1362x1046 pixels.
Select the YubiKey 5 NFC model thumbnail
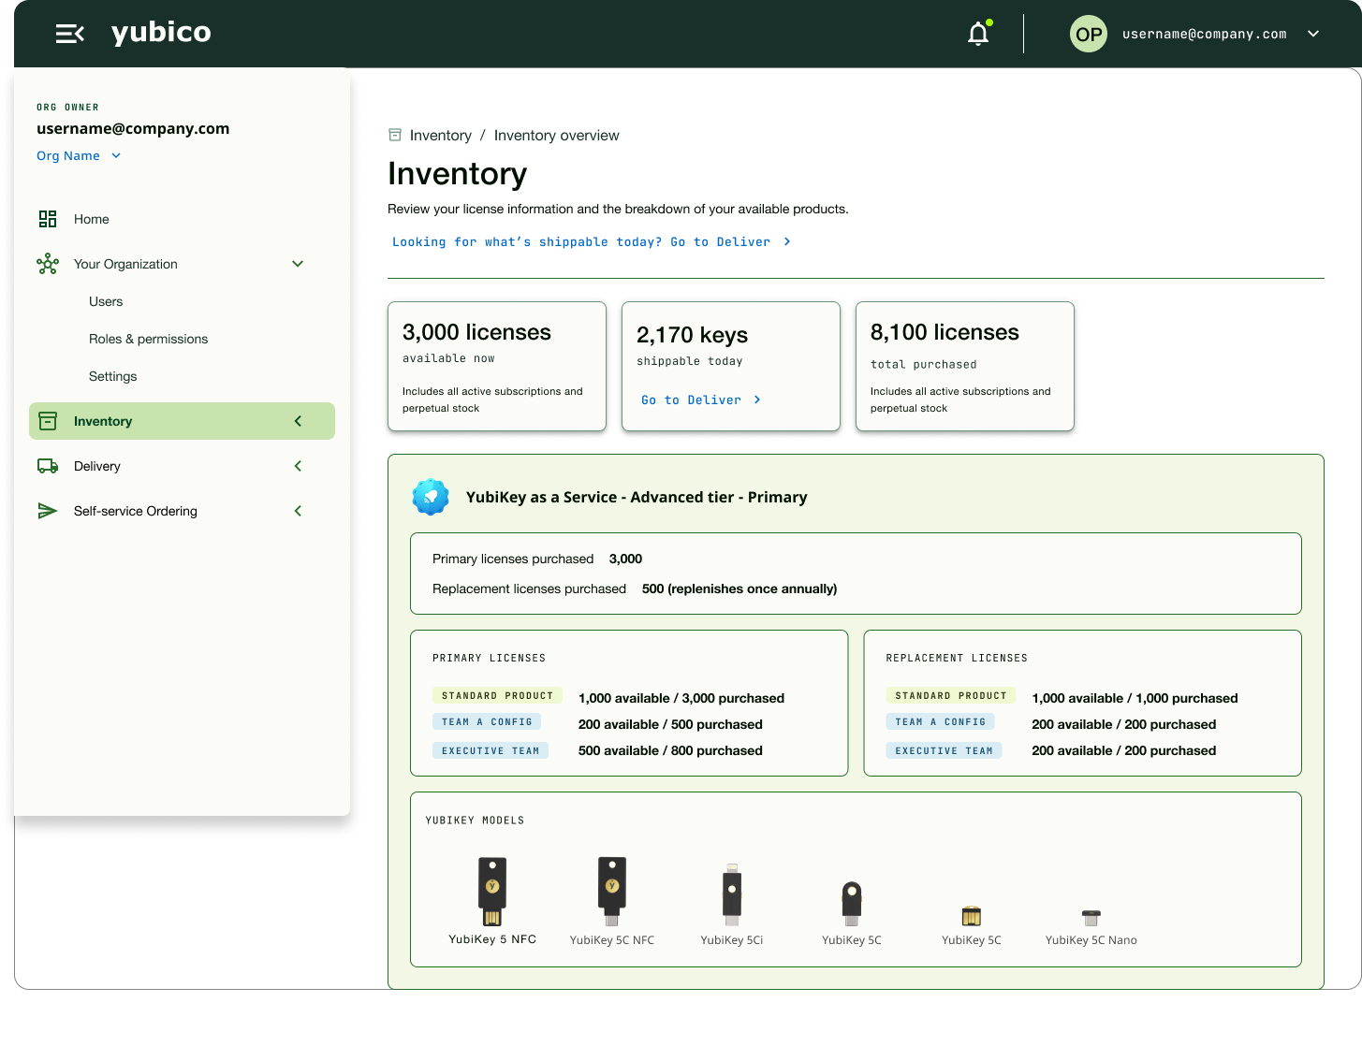[x=492, y=892]
